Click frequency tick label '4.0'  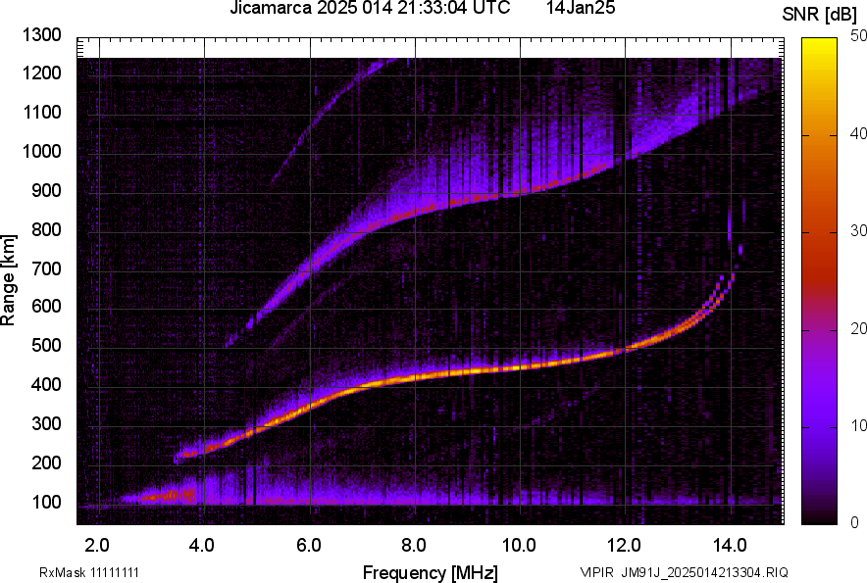[x=202, y=546]
